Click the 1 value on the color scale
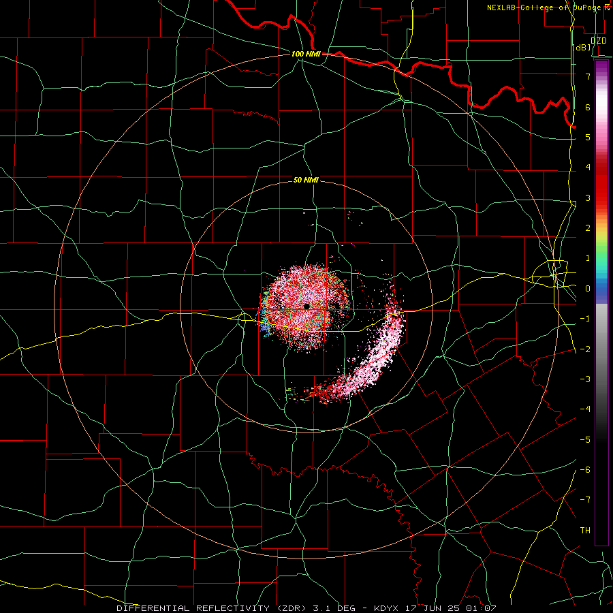 pos(588,258)
